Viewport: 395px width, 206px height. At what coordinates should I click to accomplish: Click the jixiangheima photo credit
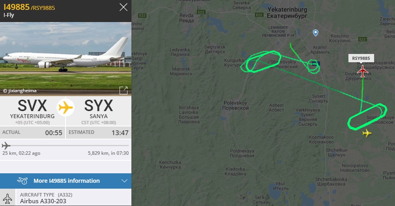click(20, 91)
